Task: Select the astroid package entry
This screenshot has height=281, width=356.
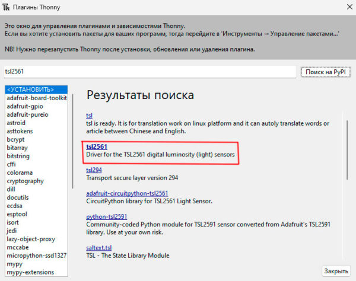Action: 16,123
